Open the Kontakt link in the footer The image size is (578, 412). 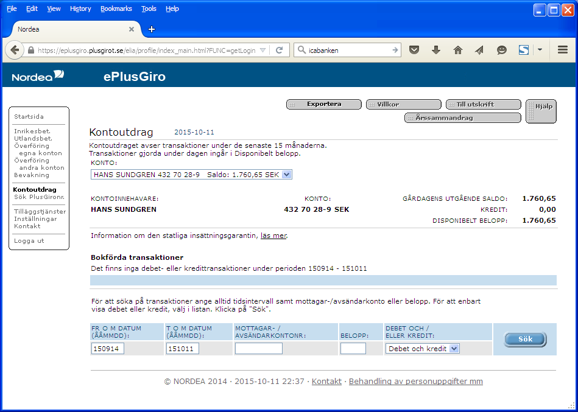point(326,382)
